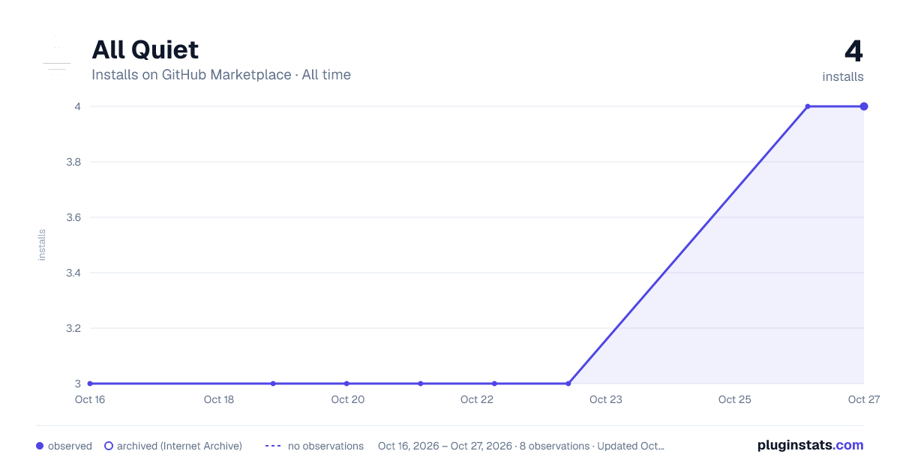Click the 'observed' legend label
The image size is (900, 472).
tap(70, 446)
